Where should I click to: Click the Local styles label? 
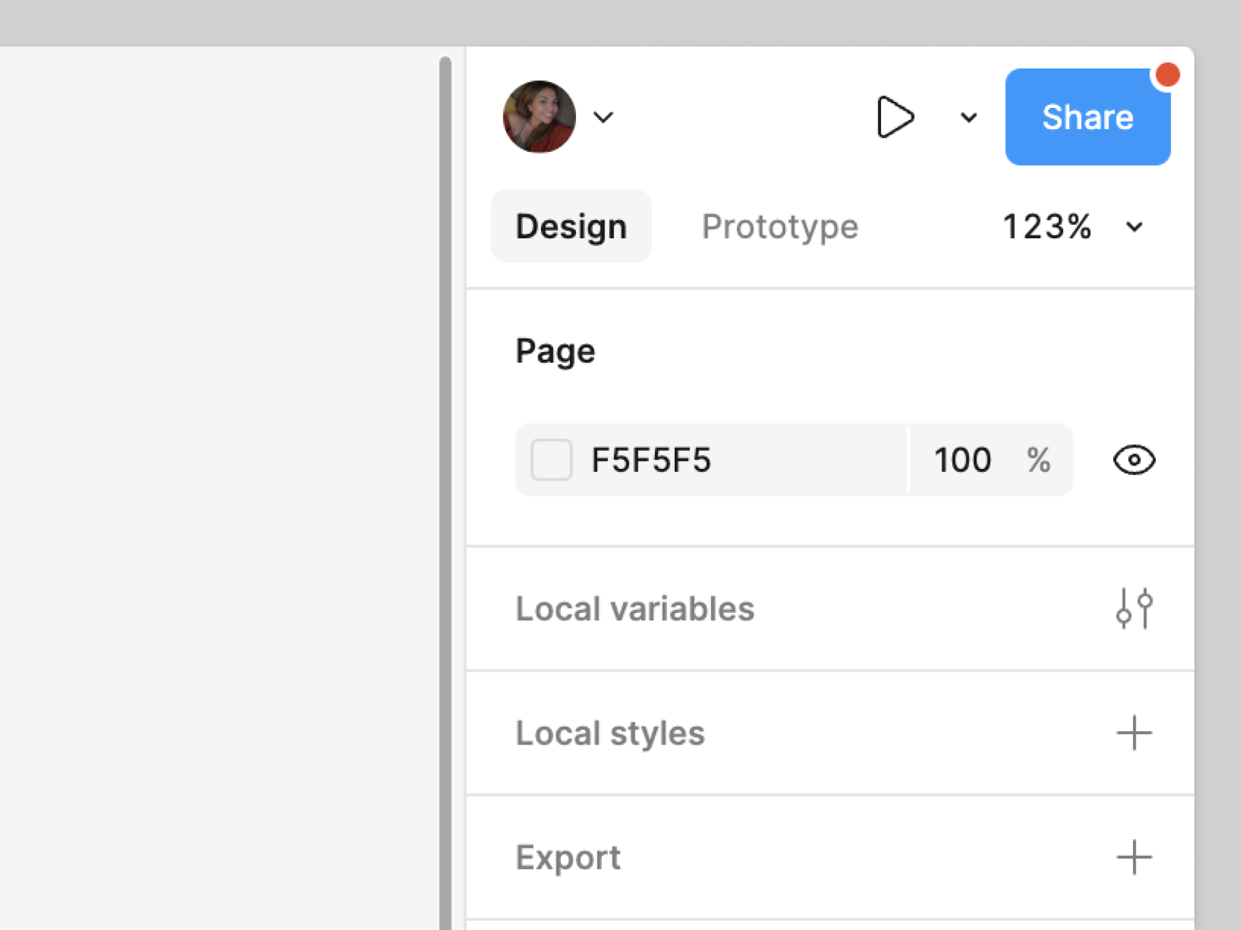click(610, 733)
